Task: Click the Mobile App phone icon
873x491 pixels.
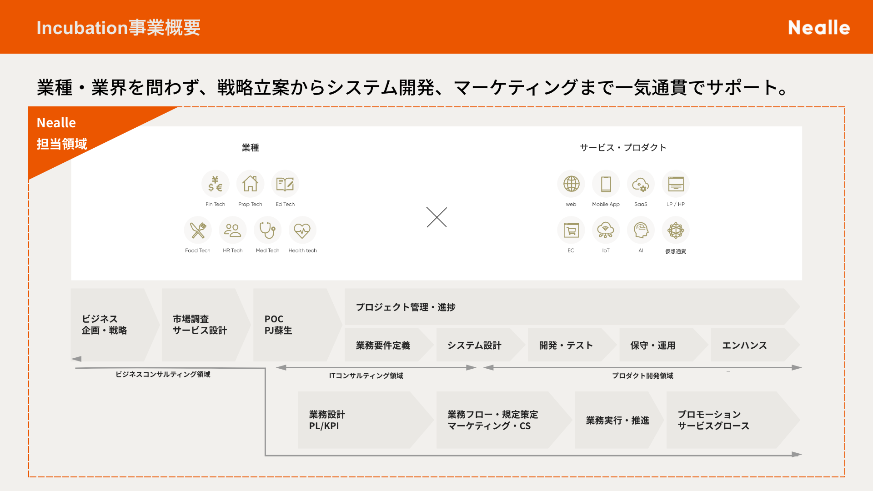Action: (606, 184)
